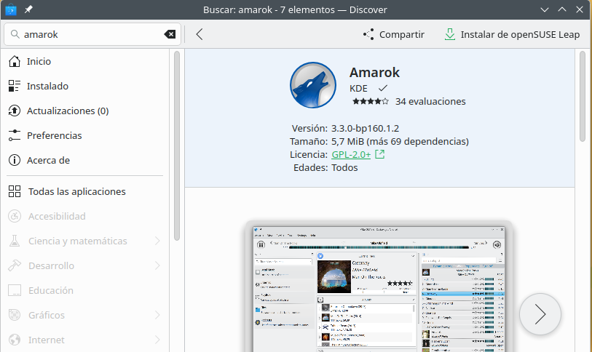The height and width of the screenshot is (352, 592).
Task: Expand Internet subcategories chevron
Action: (157, 340)
